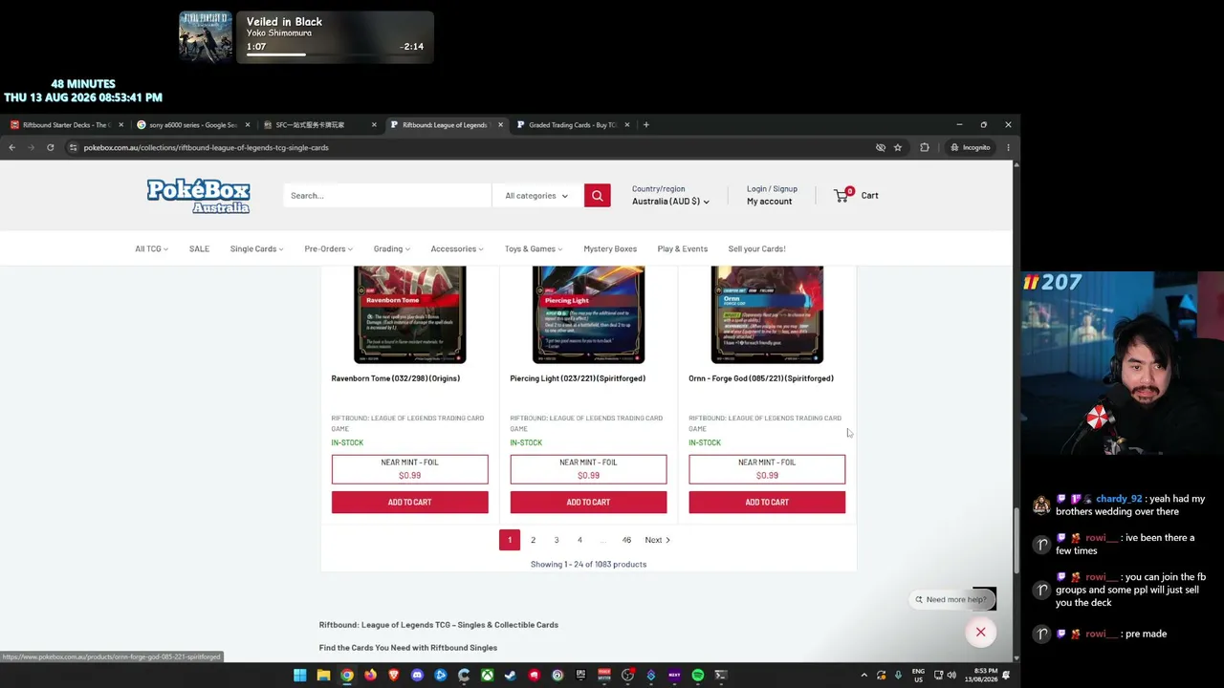Click the PokéBox Australia logo
Viewport: 1224px width, 688px height.
pyautogui.click(x=198, y=196)
